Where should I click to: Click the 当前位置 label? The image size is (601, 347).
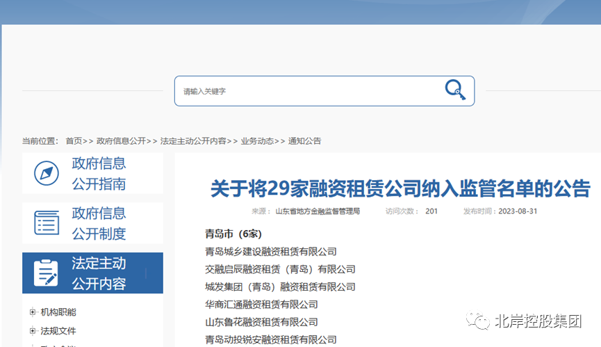pyautogui.click(x=40, y=141)
